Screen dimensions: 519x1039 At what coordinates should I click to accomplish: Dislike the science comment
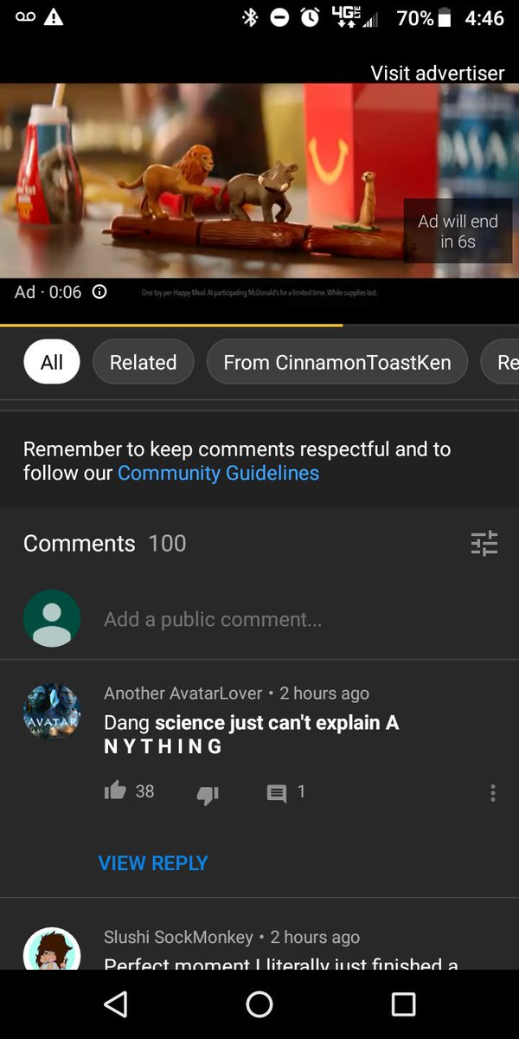[208, 795]
